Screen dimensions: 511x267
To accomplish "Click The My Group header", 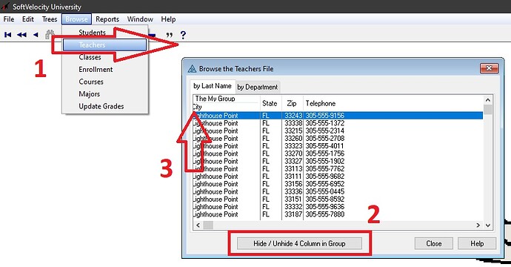I will click(x=215, y=99).
